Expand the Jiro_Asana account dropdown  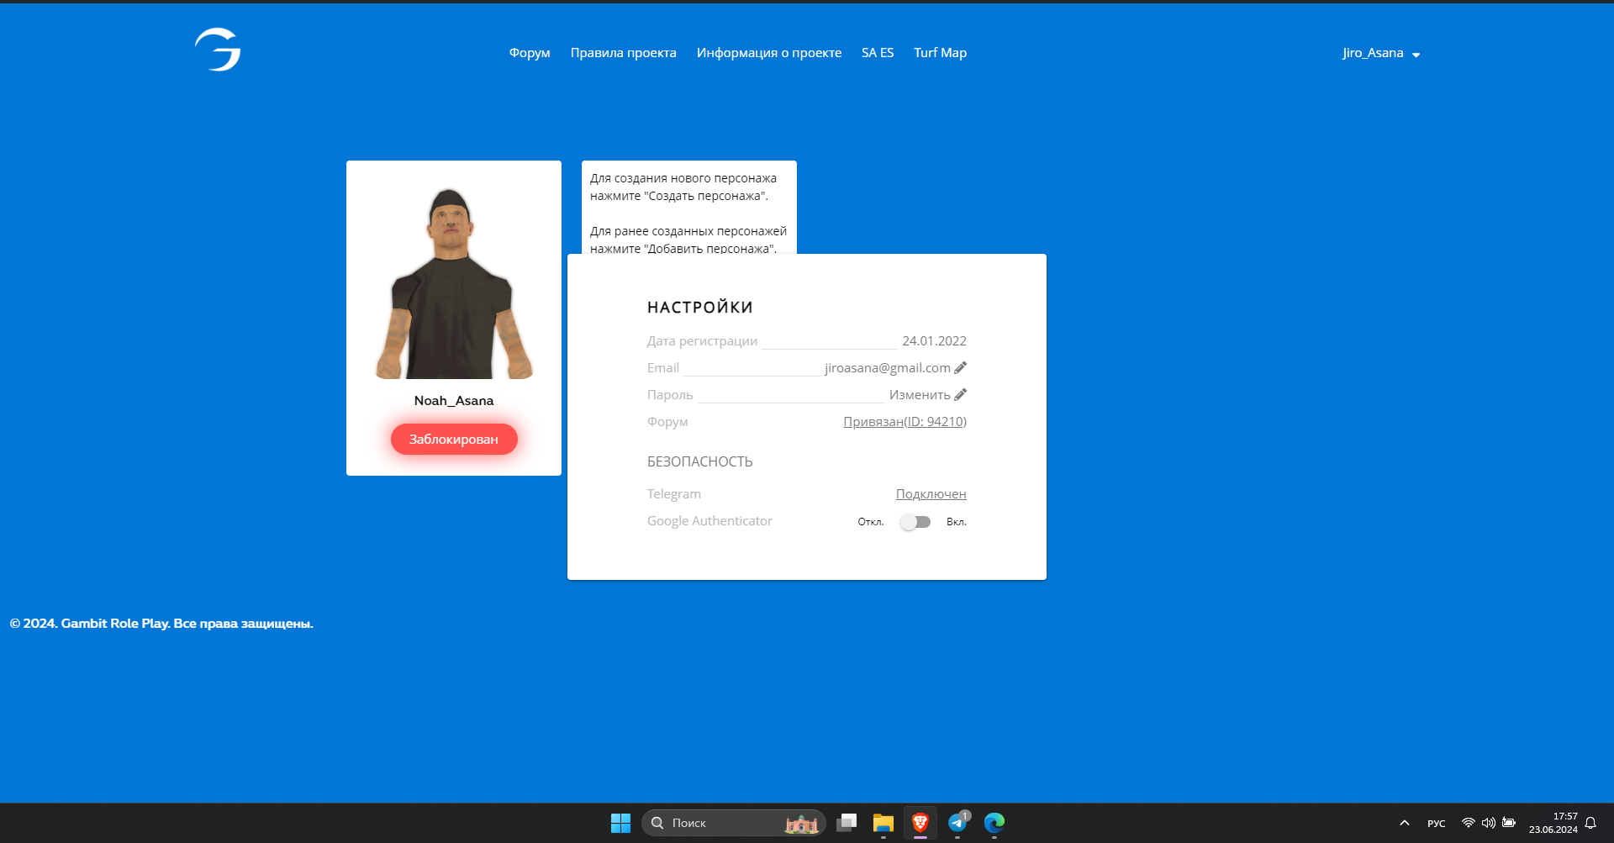click(1380, 53)
